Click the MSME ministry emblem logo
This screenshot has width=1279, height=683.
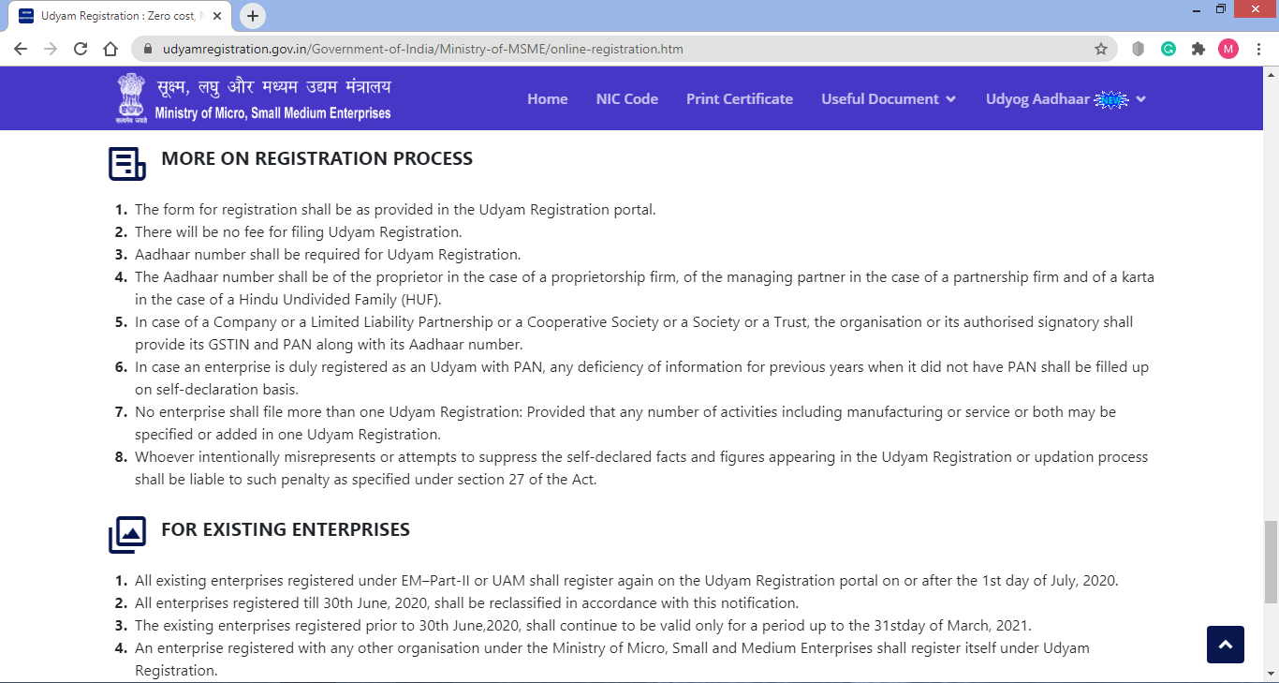[130, 97]
